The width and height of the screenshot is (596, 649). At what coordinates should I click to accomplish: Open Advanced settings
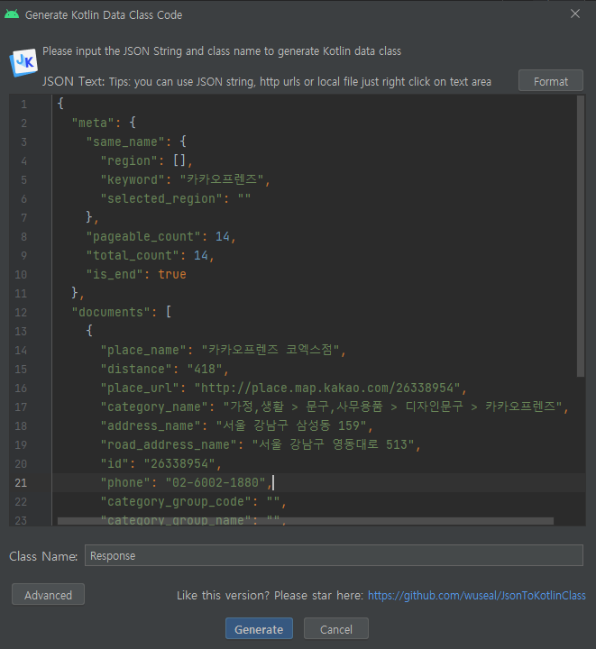tap(48, 594)
